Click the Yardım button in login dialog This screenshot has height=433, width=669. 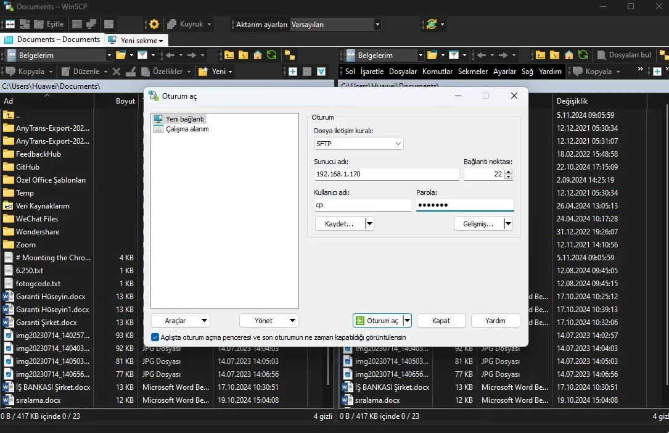[x=495, y=321]
